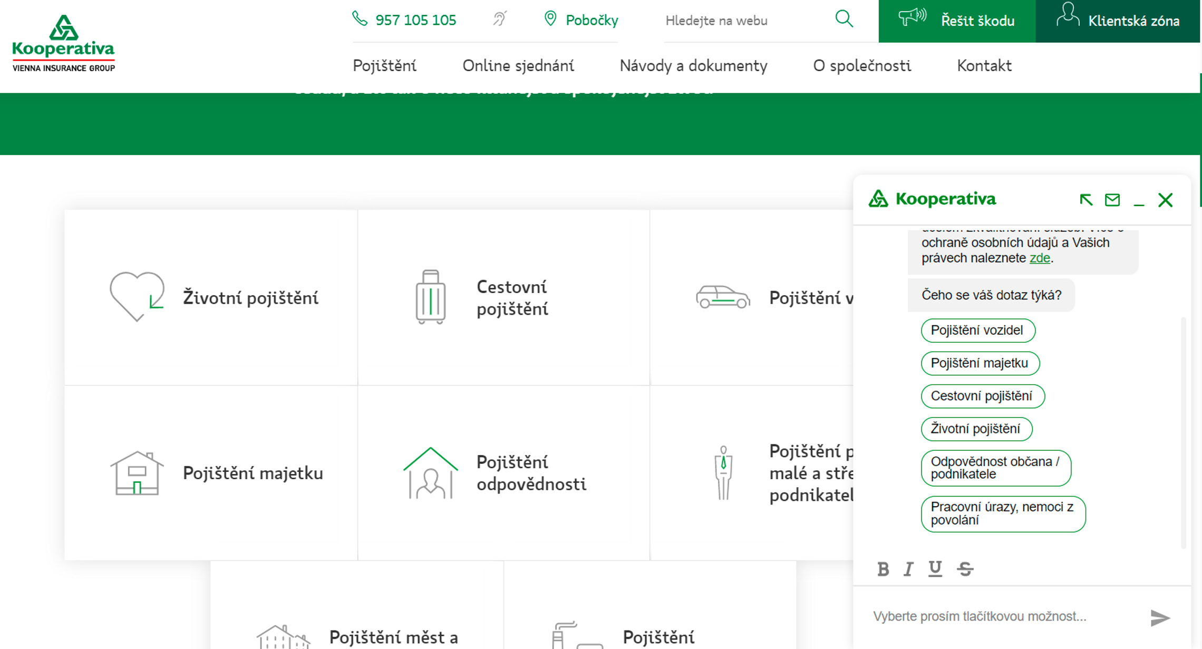Call the 957 105 105 phone link

coord(415,20)
